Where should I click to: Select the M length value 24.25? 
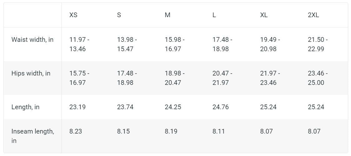pyautogui.click(x=173, y=107)
